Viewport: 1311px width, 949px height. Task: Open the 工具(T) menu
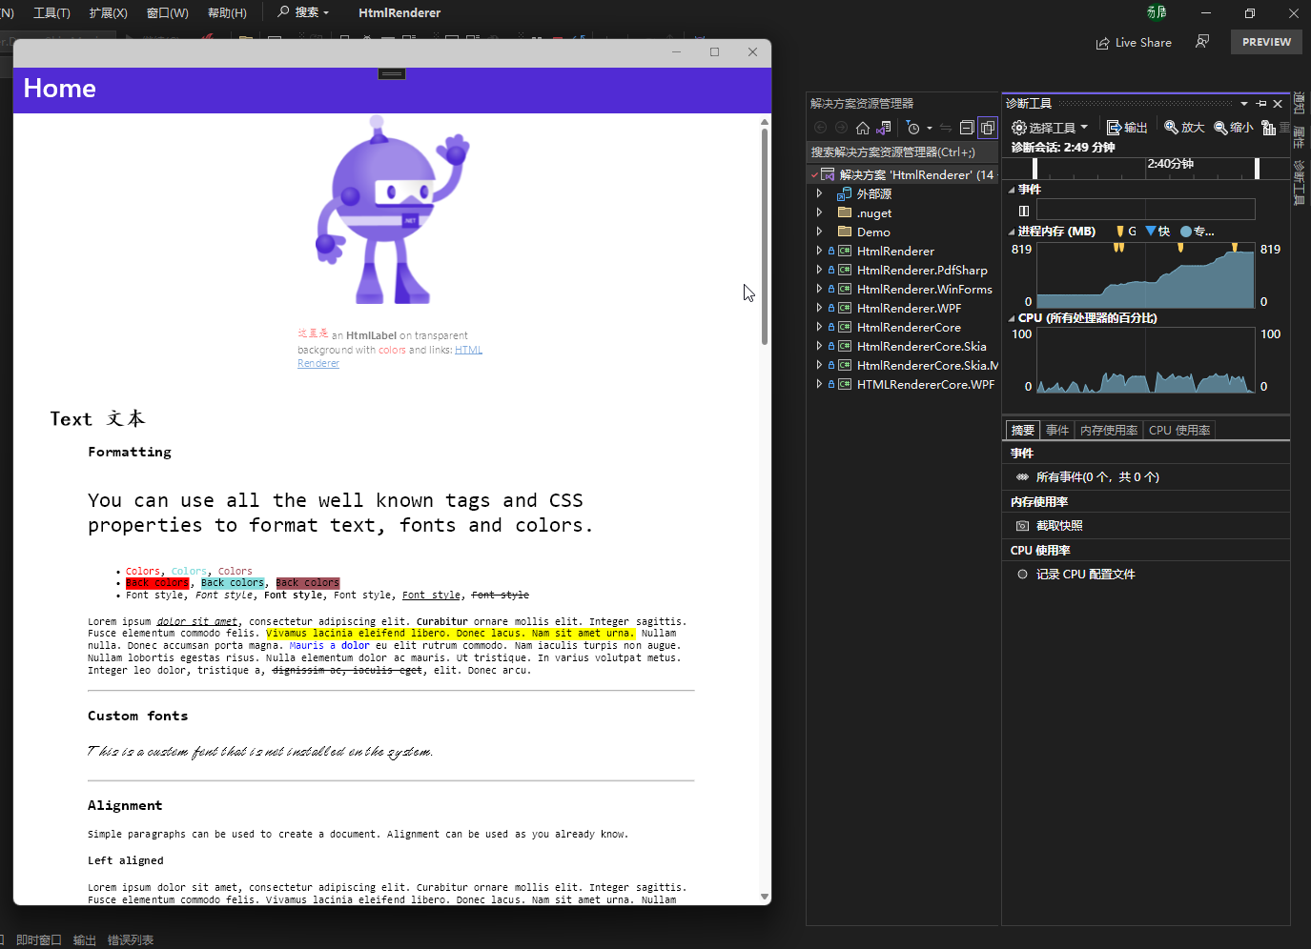[51, 12]
